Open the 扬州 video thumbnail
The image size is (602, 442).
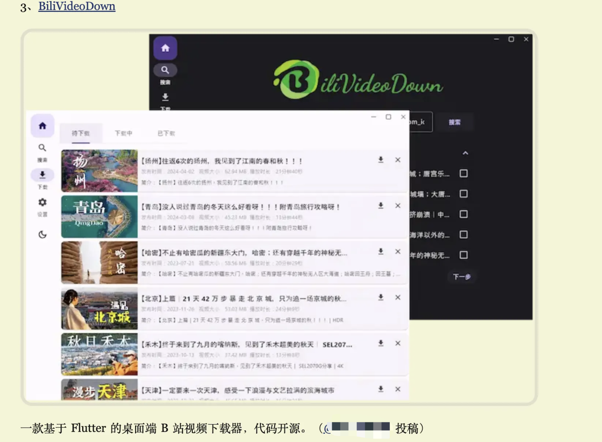(100, 171)
